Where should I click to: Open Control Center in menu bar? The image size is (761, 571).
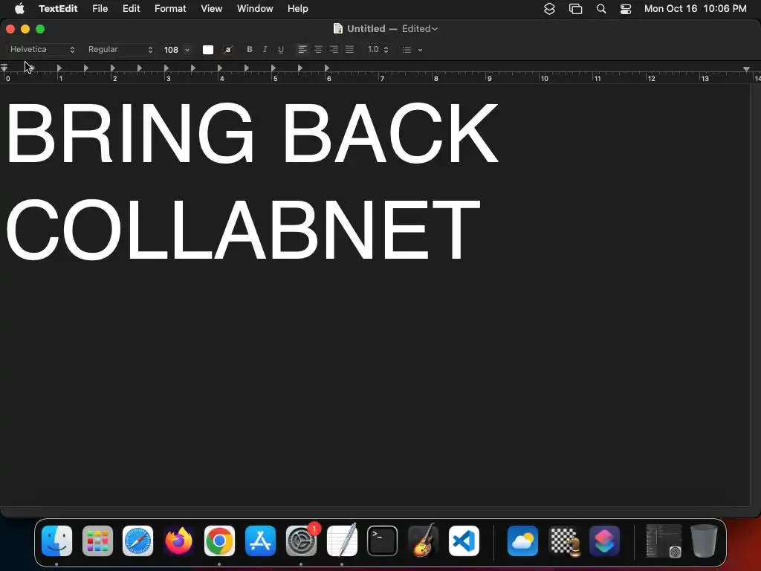pyautogui.click(x=626, y=9)
